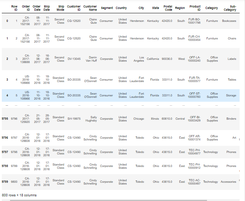Click the 'Customer Name' column header
This screenshot has width=245, height=201.
click(90, 8)
